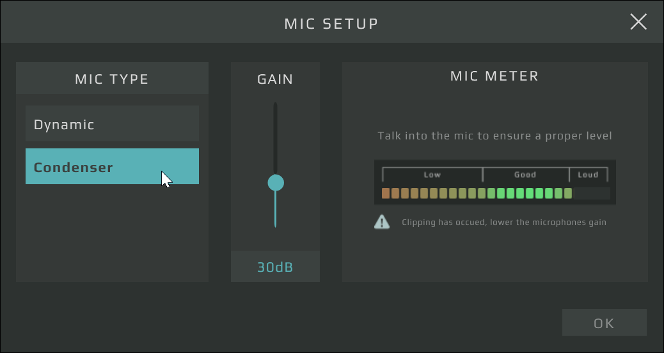Select the Condenser mic type
The image size is (664, 353).
click(x=112, y=167)
